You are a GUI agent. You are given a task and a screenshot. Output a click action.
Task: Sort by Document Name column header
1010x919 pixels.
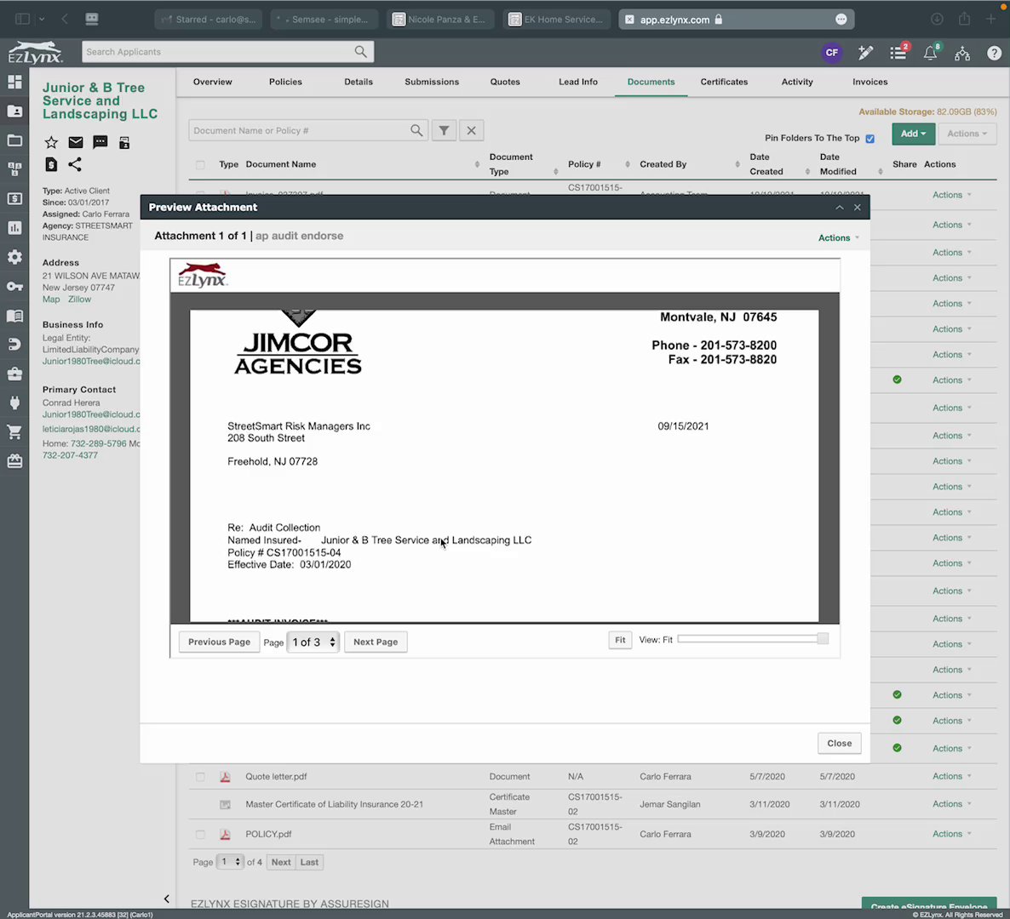281,164
